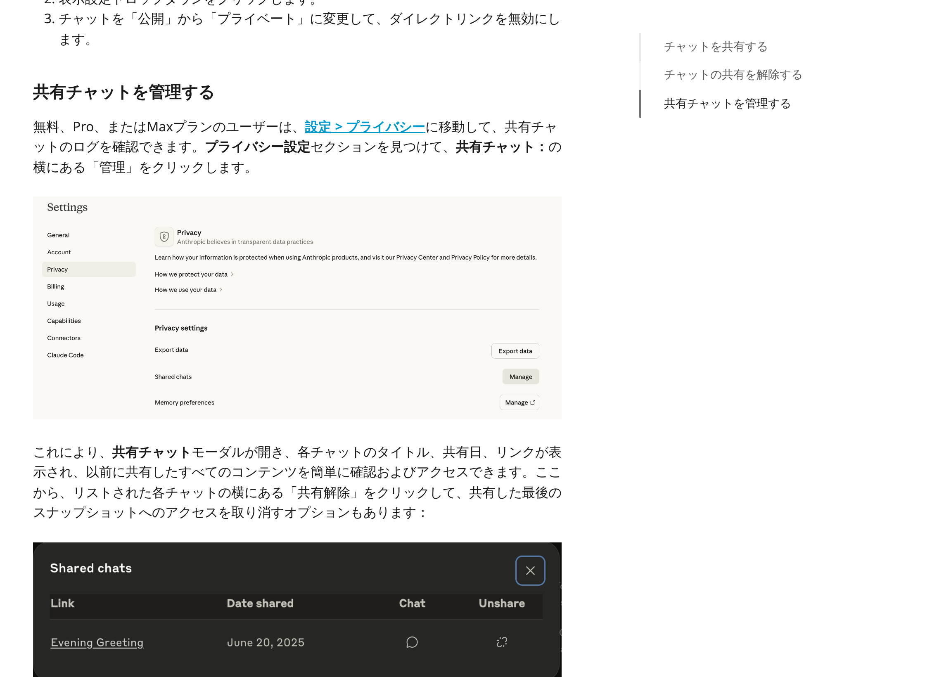Click the Unshare column header
The image size is (925, 677).
pyautogui.click(x=502, y=604)
